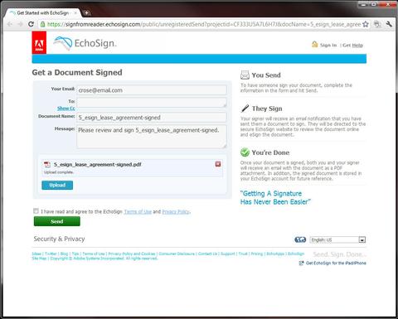Click the red Adobe logo
Screen dimensions: 398x319
click(x=39, y=42)
